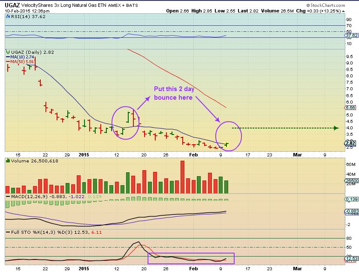The height and width of the screenshot is (272, 359).
Task: Click the Volume histogram icon
Action: 8,161
